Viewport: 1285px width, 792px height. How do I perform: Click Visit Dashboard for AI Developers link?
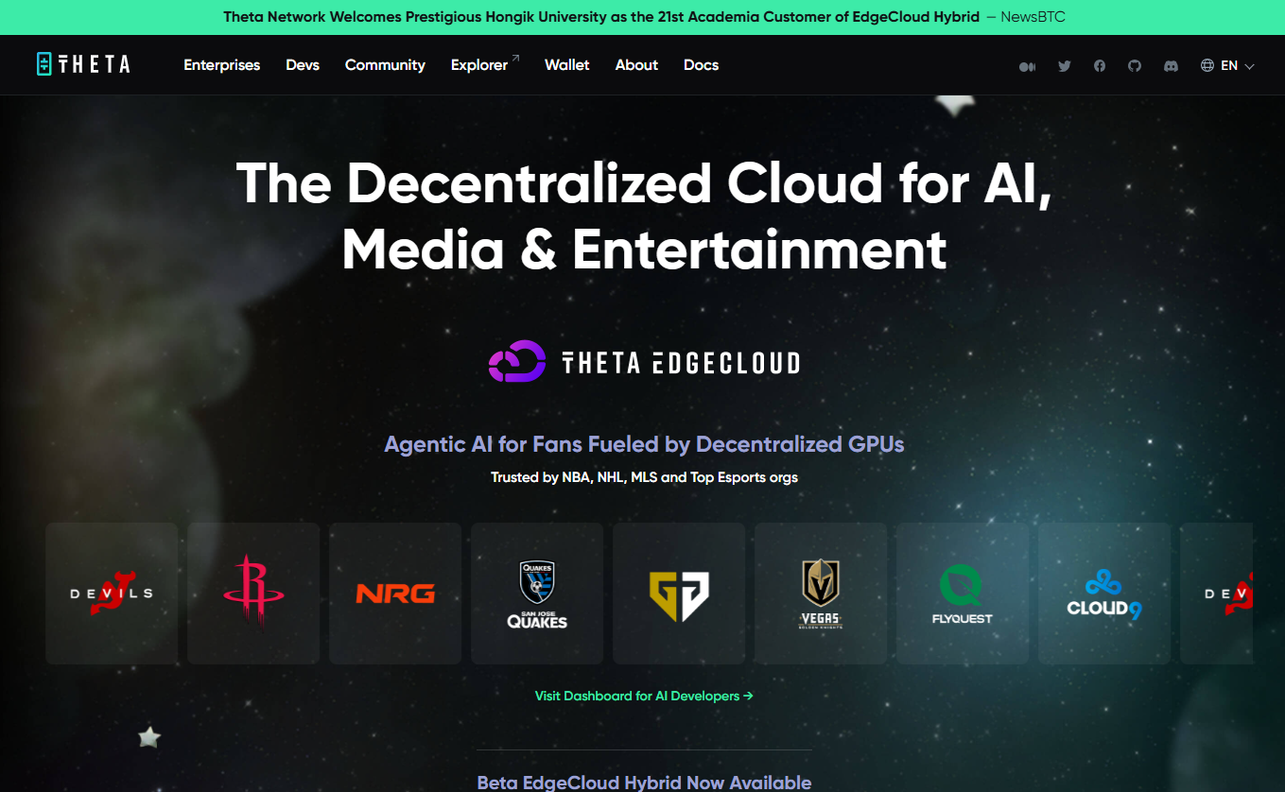click(644, 696)
